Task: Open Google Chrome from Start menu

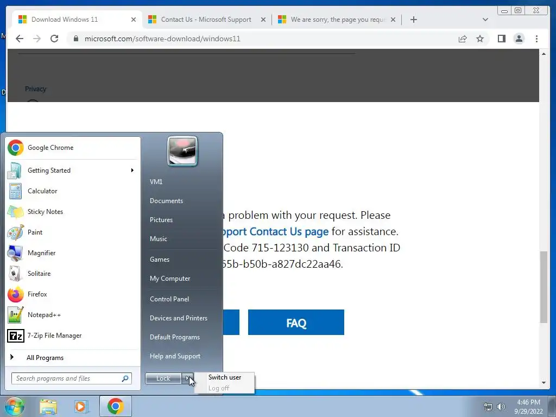Action: pyautogui.click(x=73, y=148)
